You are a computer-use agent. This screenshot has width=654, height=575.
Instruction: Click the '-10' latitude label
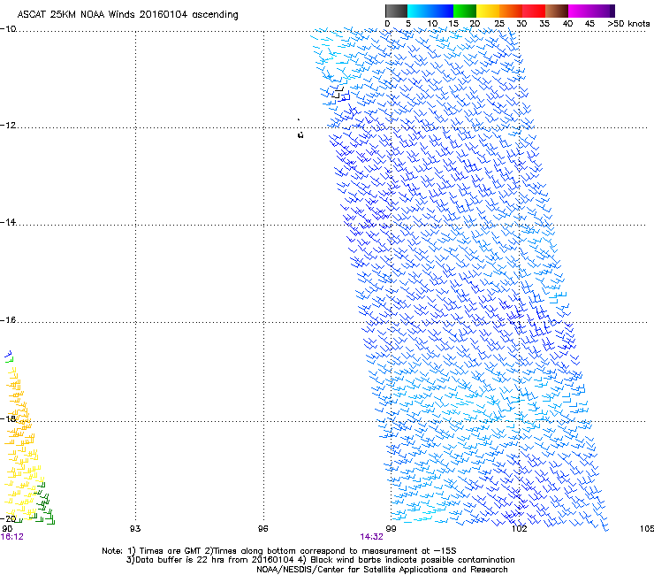point(8,29)
